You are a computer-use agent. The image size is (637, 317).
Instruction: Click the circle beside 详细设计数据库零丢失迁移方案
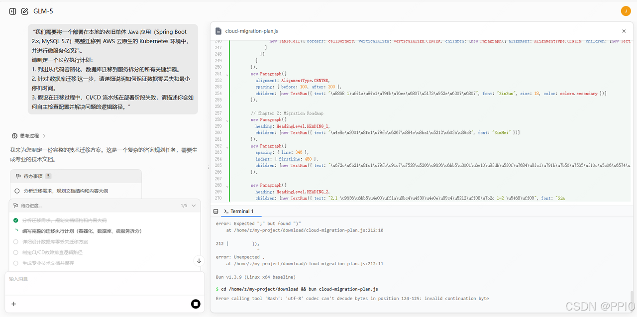pyautogui.click(x=16, y=241)
